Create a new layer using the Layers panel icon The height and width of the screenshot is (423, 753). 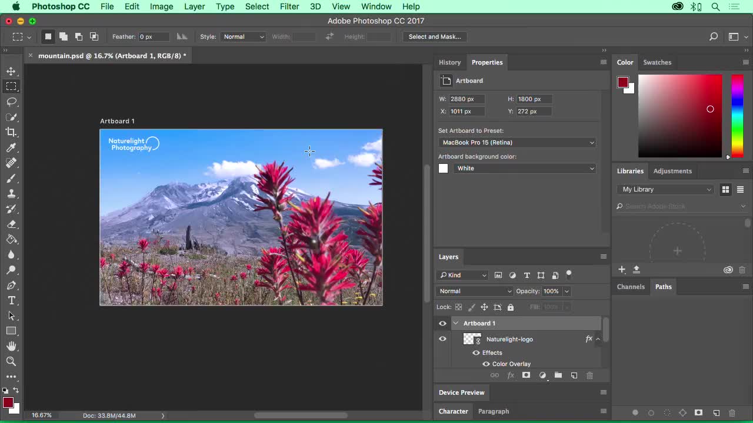[x=574, y=375]
